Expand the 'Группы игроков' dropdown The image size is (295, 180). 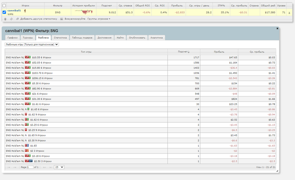pyautogui.click(x=99, y=19)
